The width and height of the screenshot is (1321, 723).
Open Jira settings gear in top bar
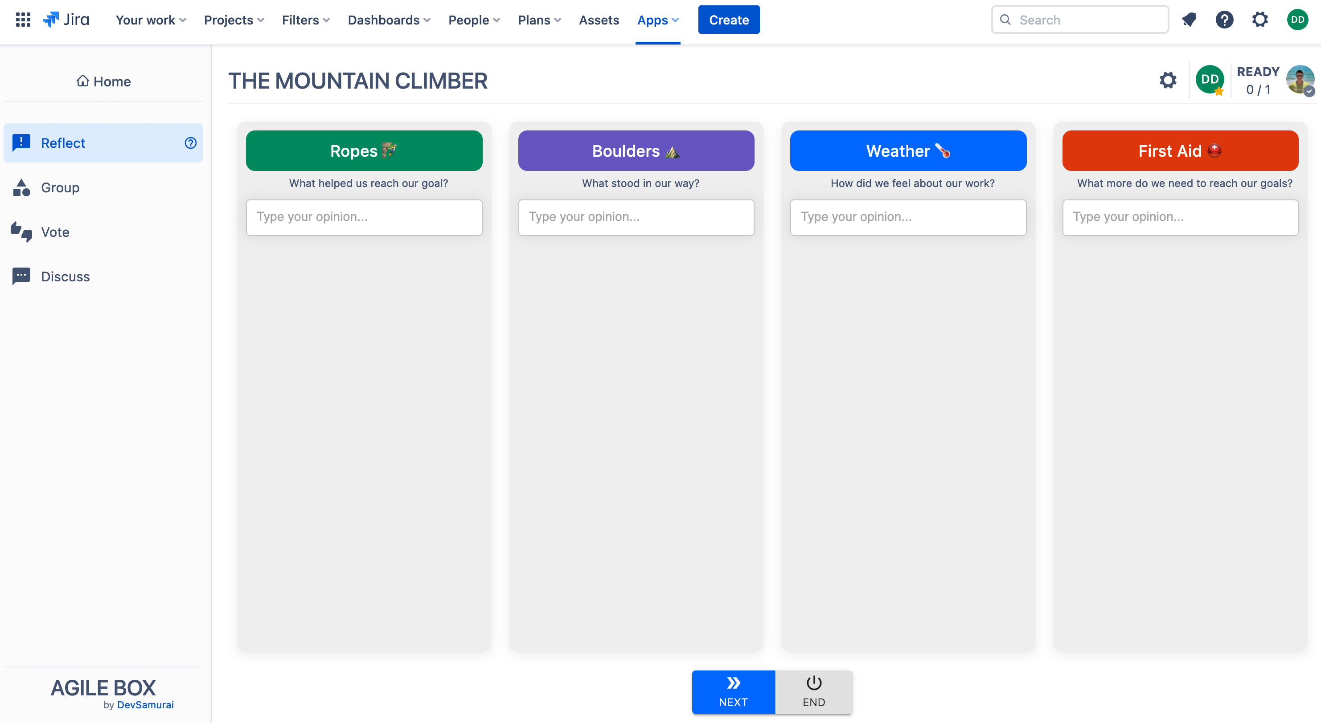[x=1259, y=20]
